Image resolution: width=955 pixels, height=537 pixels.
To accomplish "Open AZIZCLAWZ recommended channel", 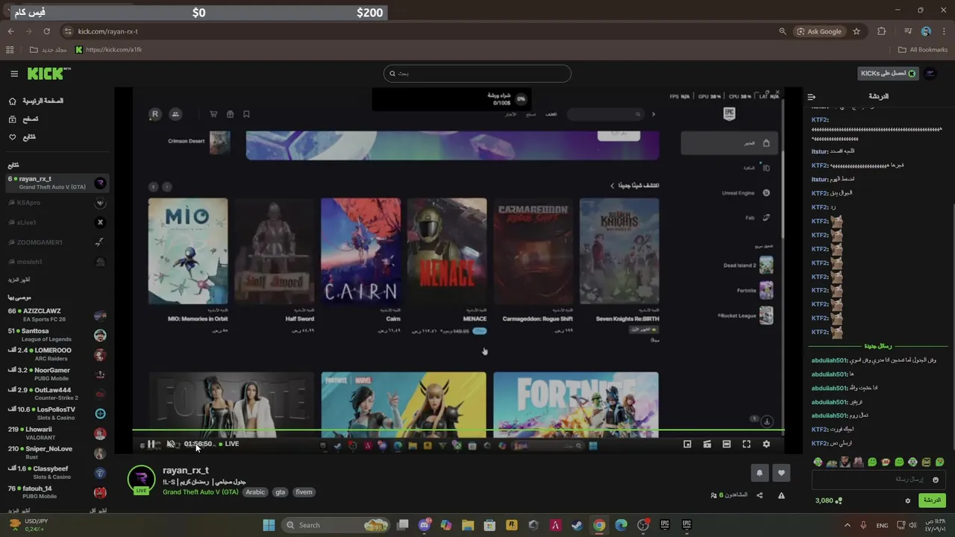I will 57,315.
